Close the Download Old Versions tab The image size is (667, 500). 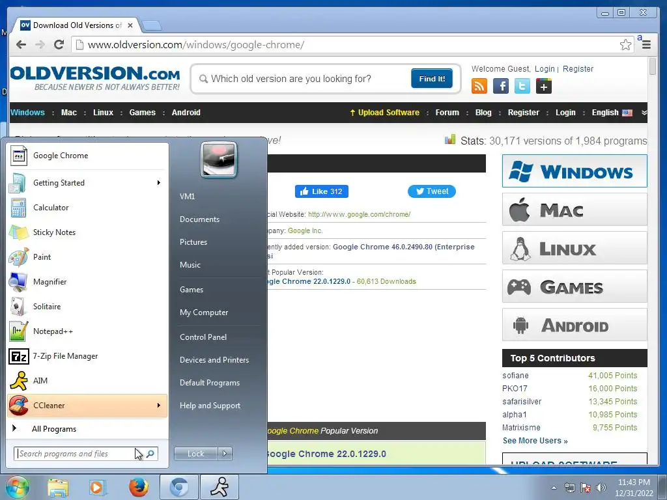click(x=130, y=25)
